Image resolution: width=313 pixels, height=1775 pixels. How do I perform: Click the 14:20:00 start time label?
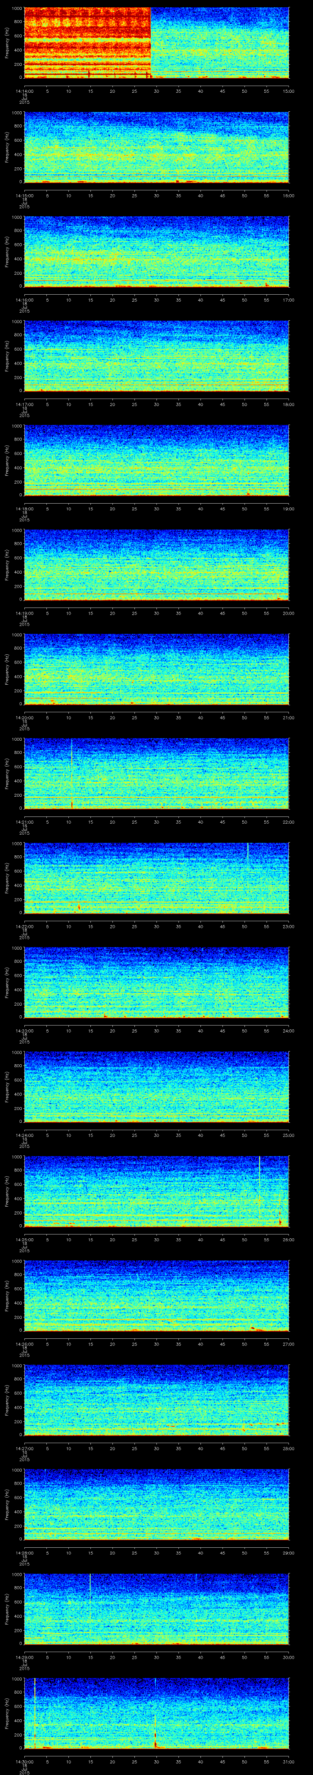pyautogui.click(x=24, y=717)
